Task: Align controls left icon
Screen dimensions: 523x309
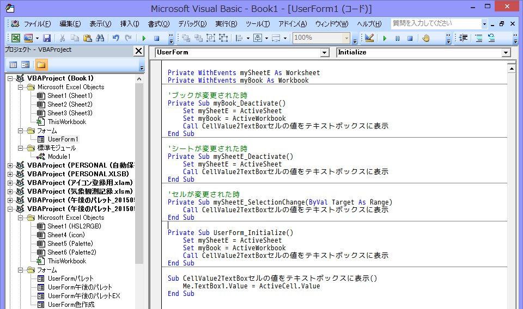Action: coord(239,38)
